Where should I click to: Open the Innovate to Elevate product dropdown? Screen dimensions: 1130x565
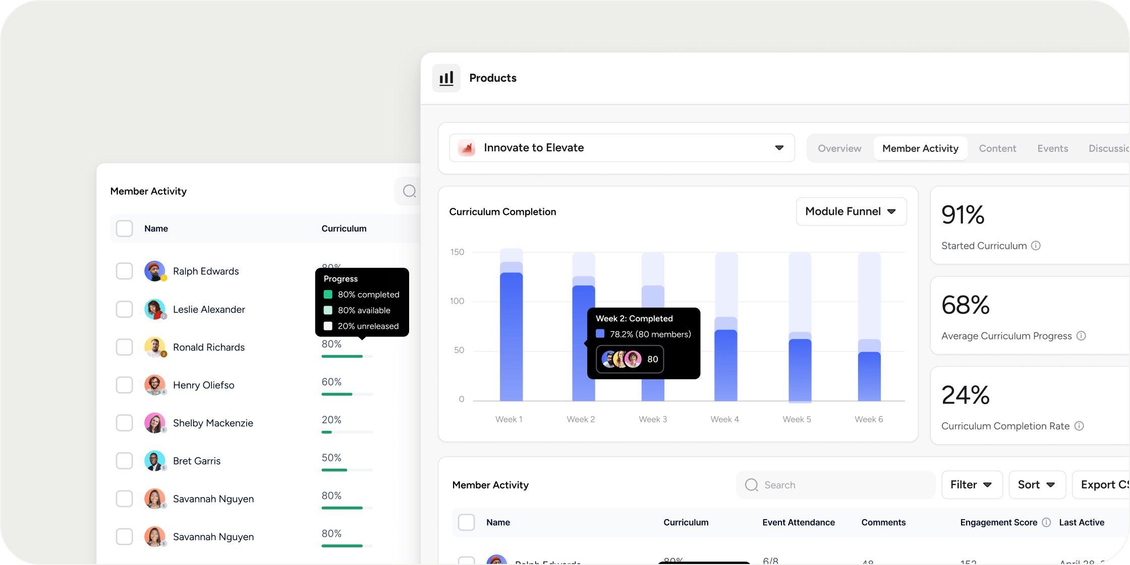point(622,148)
